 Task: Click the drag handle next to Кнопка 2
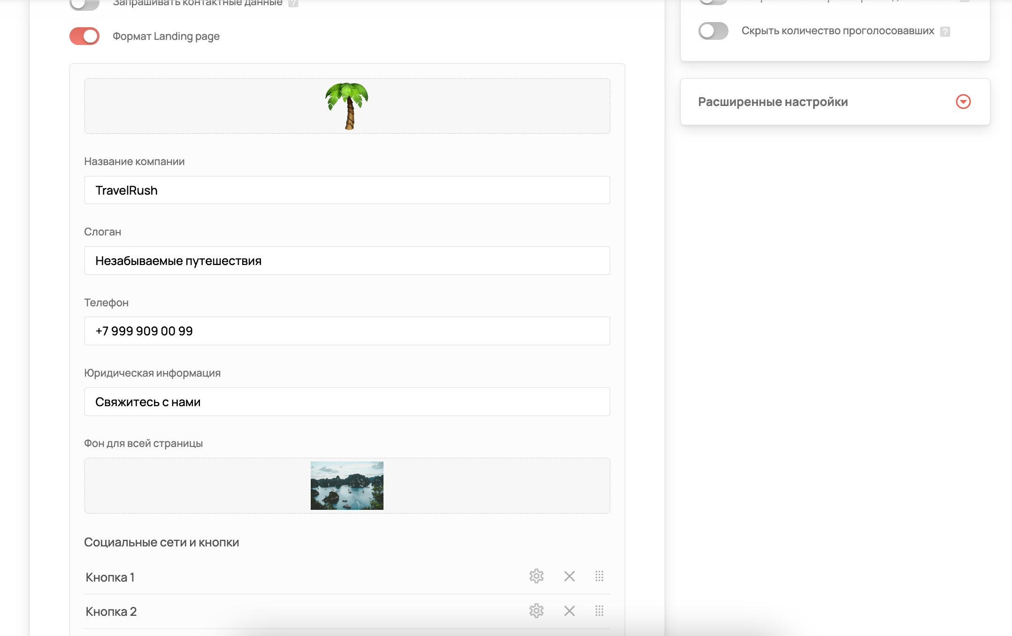(x=599, y=611)
